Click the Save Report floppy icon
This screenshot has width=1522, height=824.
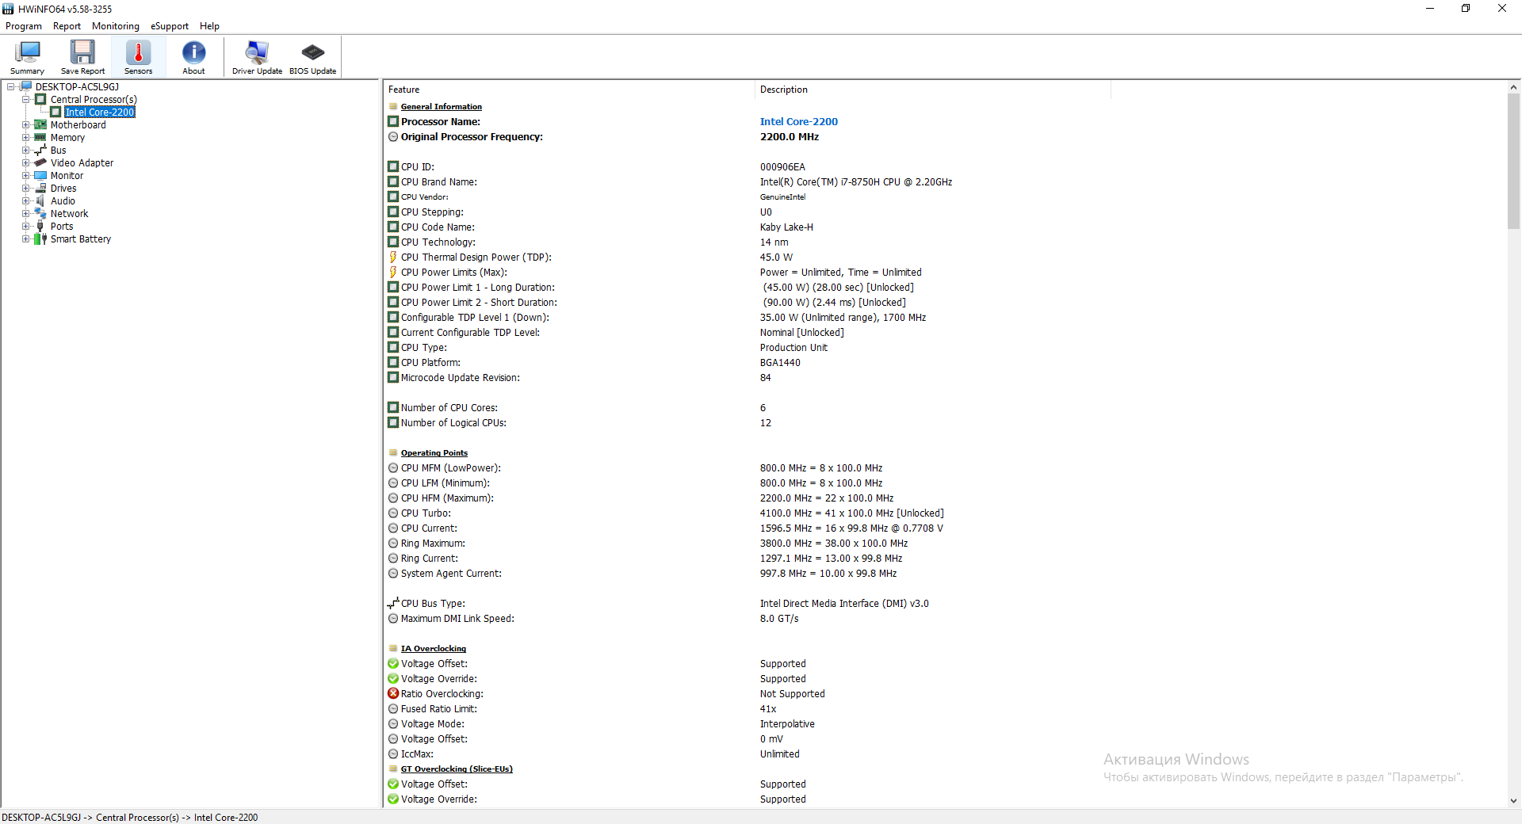tap(82, 57)
